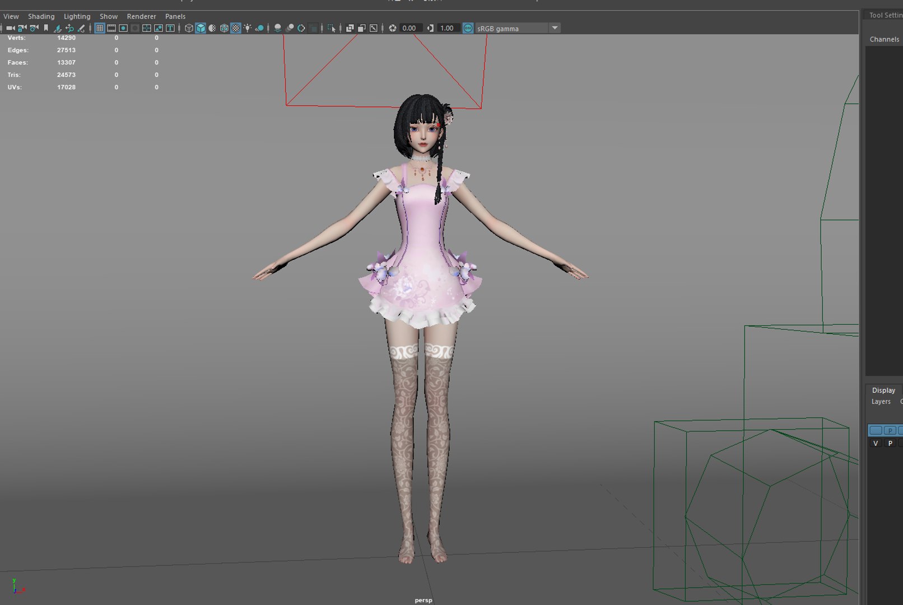Switch to Wireframe display mode
Screen dimensions: 903x605
(x=189, y=28)
